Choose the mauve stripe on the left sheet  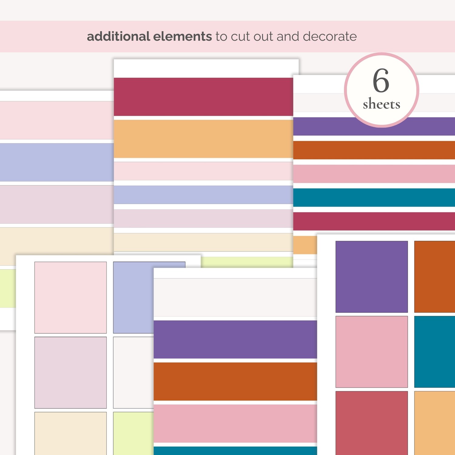(57, 204)
